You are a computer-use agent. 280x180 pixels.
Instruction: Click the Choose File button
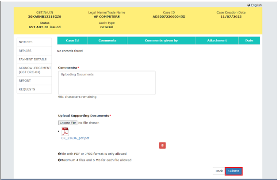pos(68,123)
